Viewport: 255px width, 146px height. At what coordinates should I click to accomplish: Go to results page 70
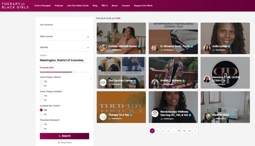(190, 131)
